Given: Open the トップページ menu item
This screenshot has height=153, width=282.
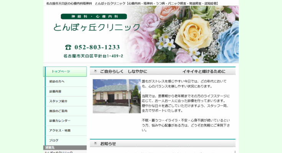Looking at the screenshot, I should click(x=65, y=72).
